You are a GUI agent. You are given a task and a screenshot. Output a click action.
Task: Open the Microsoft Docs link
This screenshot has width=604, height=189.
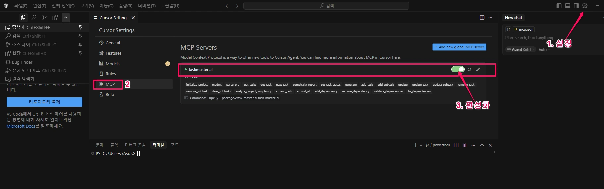click(x=21, y=126)
